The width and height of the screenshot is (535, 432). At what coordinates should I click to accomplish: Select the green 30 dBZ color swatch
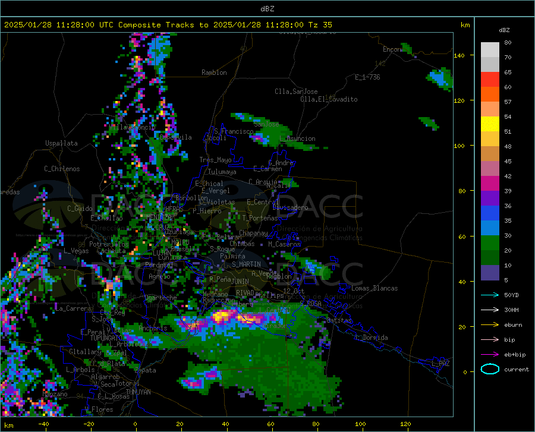490,243
